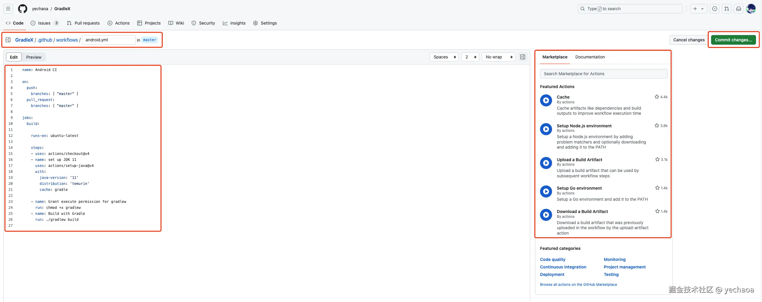Open the Continuous integration category
This screenshot has height=302, width=762.
(x=563, y=267)
